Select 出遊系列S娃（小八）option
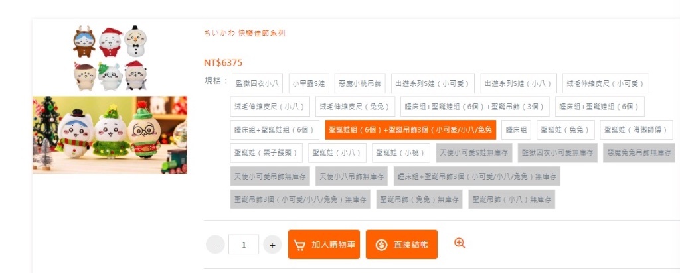The height and width of the screenshot is (273, 680). pos(519,83)
